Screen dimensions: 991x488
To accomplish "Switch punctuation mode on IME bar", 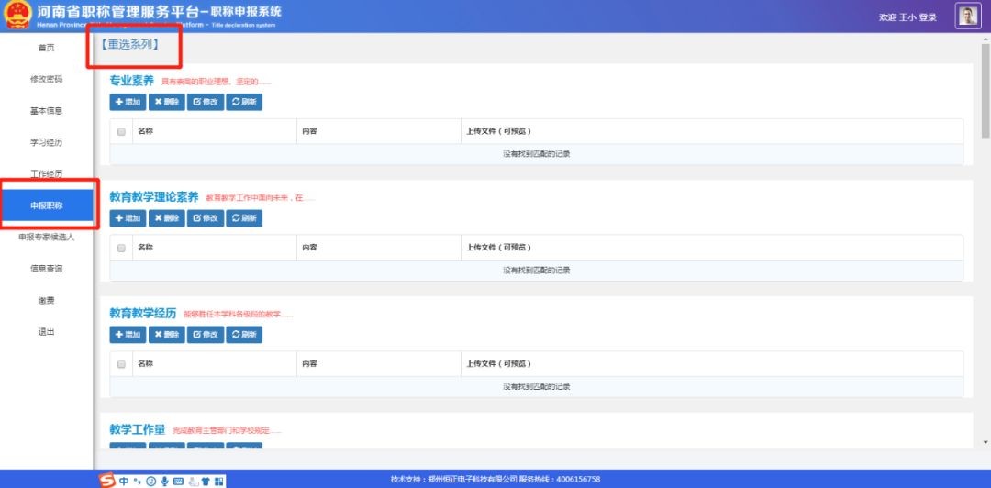I will click(x=137, y=482).
